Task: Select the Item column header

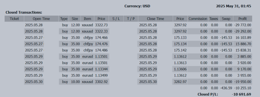Action: (87, 19)
